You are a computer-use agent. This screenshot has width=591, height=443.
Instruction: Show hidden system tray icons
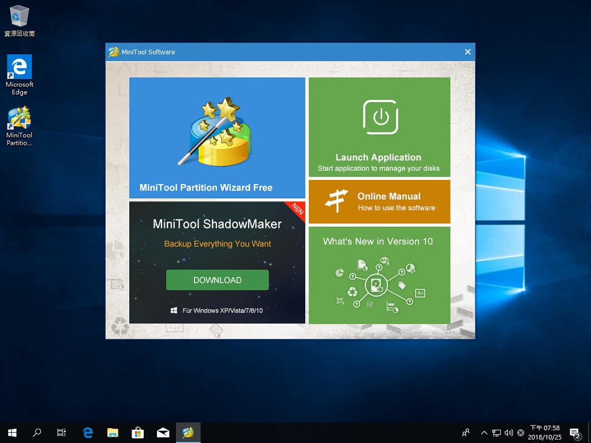coord(484,433)
